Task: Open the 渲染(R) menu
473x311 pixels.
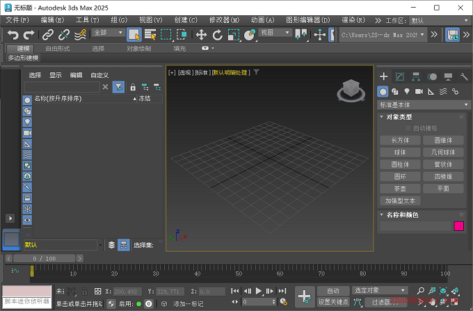Action: (x=353, y=20)
